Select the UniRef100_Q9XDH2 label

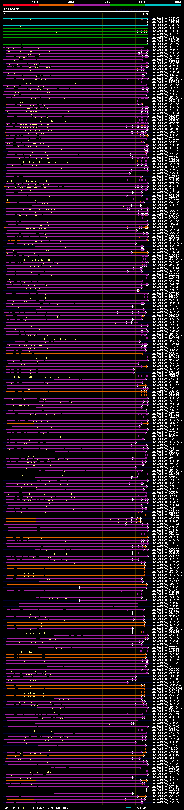165,227
